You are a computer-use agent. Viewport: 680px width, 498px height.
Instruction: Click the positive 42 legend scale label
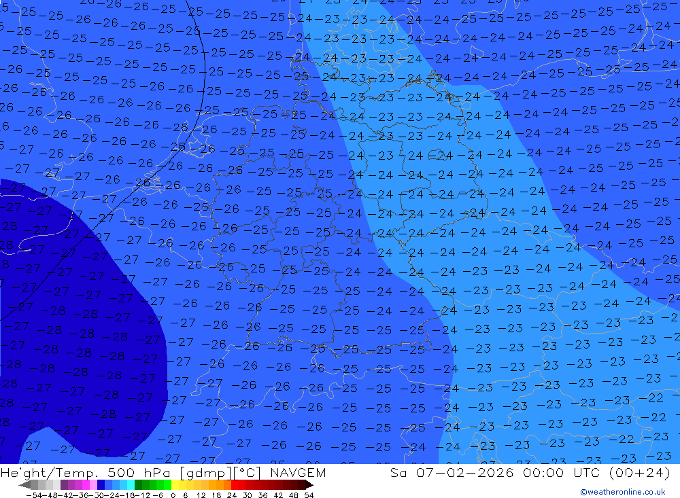(x=278, y=495)
